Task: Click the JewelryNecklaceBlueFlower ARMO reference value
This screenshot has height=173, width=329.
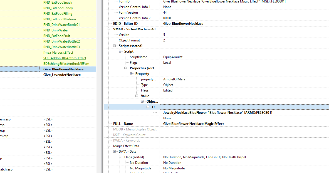Action: tap(217, 112)
